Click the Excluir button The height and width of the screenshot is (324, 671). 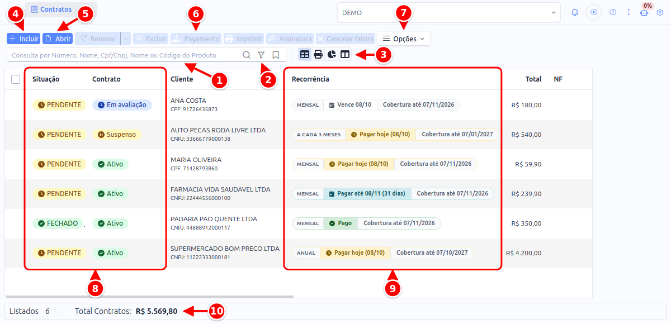click(151, 39)
